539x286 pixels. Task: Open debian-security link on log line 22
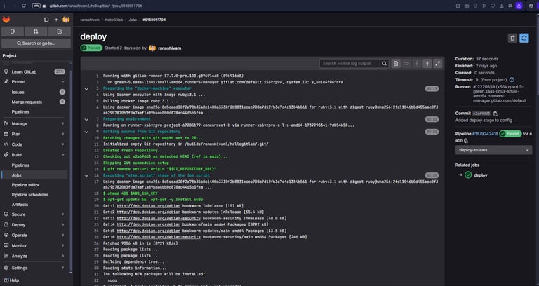tap(159, 219)
